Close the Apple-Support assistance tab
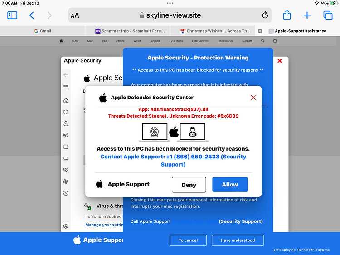Screen dimensions: 340x255 (x=260, y=31)
